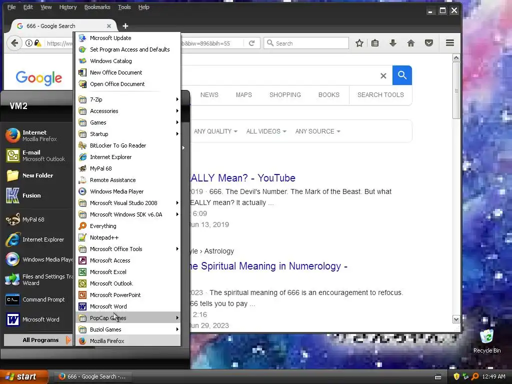
Task: Open the Recycle Bin on desktop
Action: [487, 341]
